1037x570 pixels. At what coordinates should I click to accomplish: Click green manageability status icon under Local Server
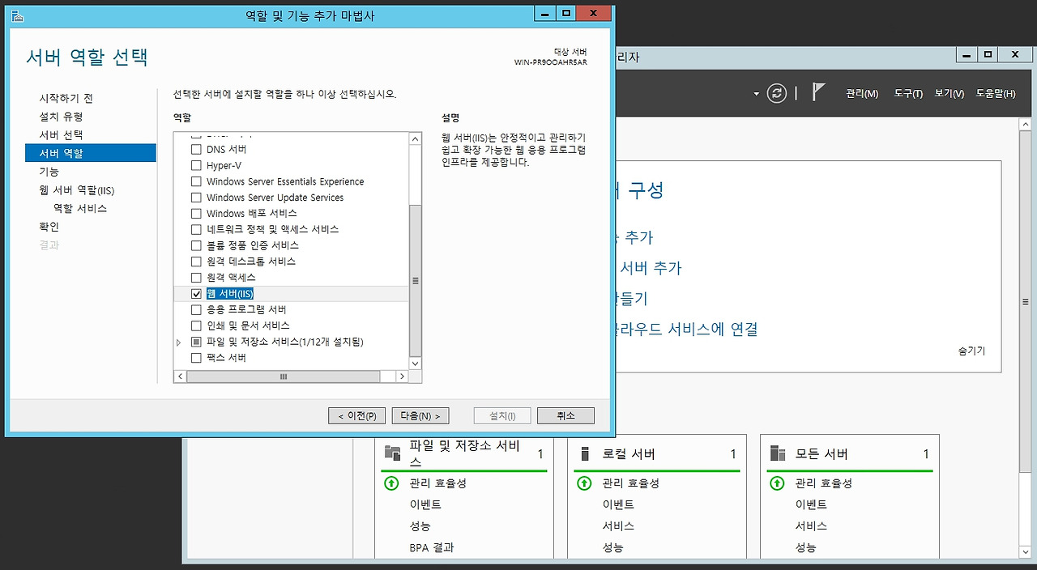pos(584,483)
